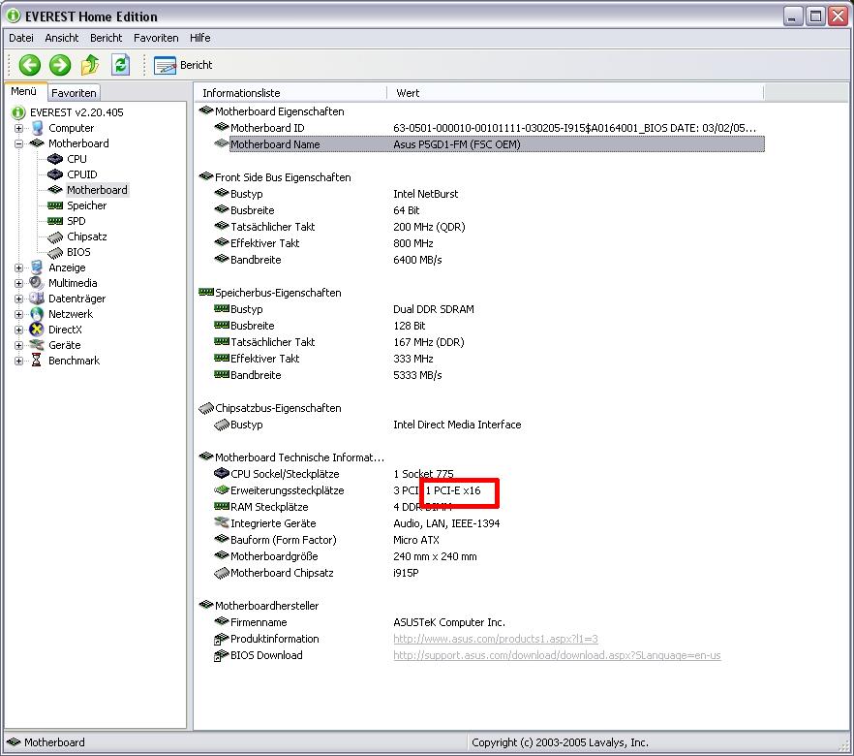Expand the Computer tree node
854x756 pixels.
click(18, 128)
